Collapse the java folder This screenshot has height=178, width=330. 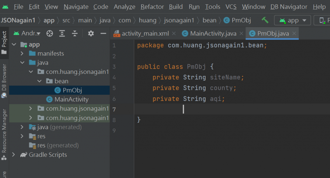pos(22,63)
